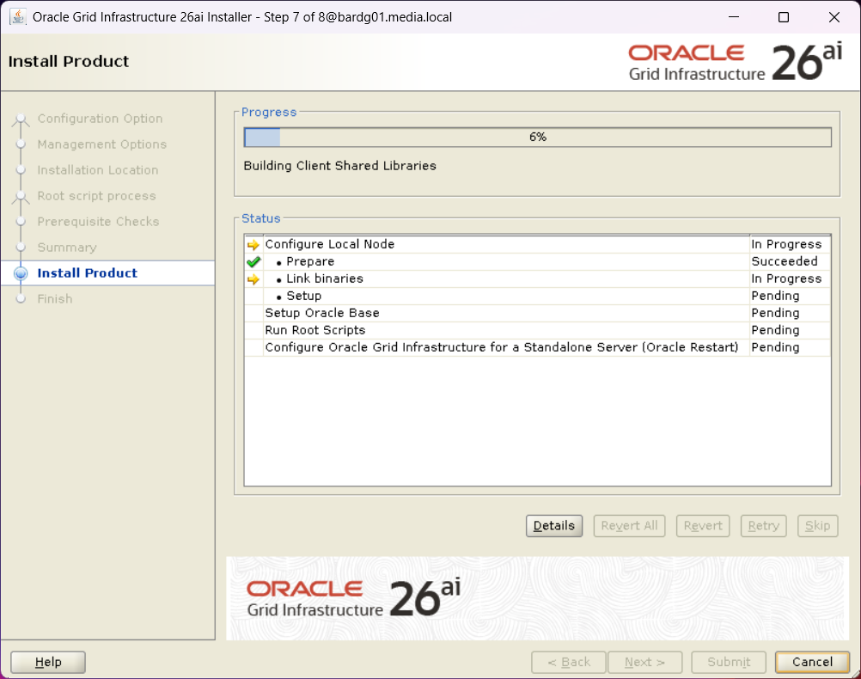
Task: Select Installation Location step in sidebar
Action: coord(98,170)
